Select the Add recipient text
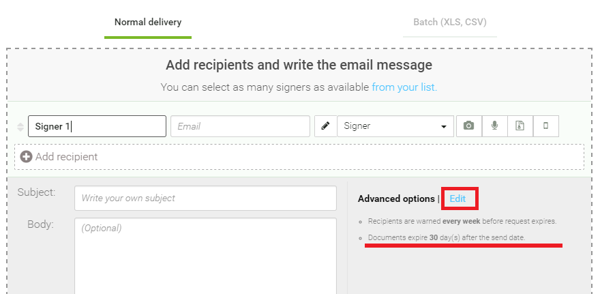Viewport: 600px width, 294px height. coord(67,157)
